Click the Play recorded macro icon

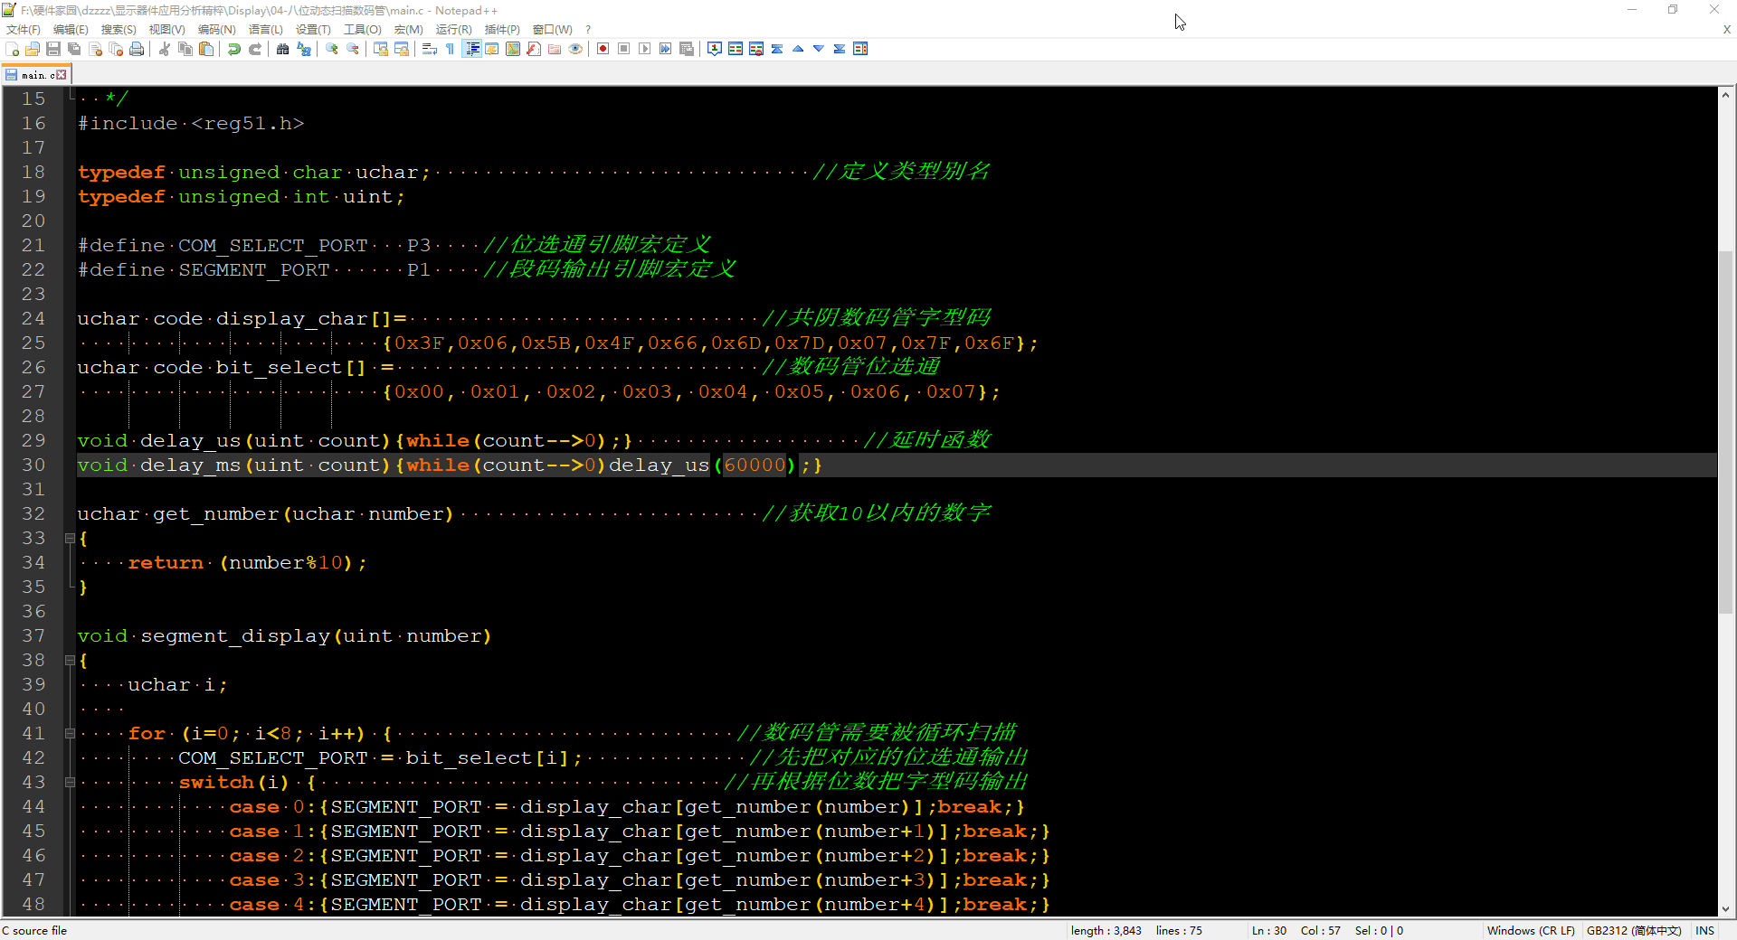644,49
